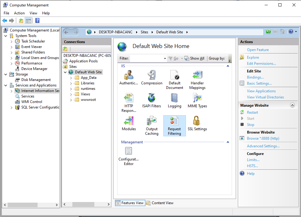
Task: Collapse the IIS features group
Action: (228, 66)
